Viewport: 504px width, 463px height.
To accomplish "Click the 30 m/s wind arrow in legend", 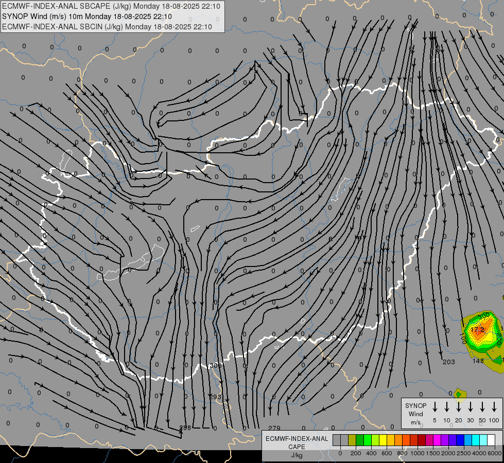I will pyautogui.click(x=470, y=407).
